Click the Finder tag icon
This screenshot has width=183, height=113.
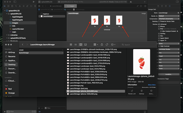pos(107,45)
